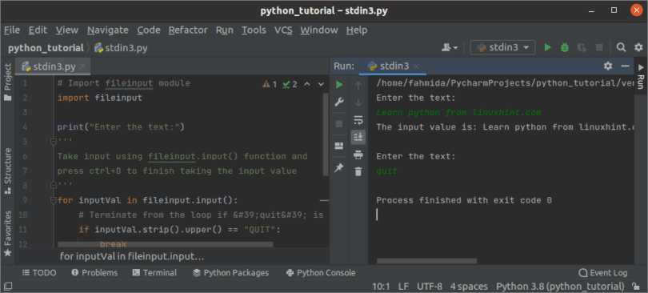Select the stdin3 tab in Run panel
Image resolution: width=648 pixels, height=293 pixels.
point(393,66)
